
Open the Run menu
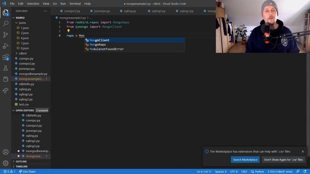click(x=63, y=3)
